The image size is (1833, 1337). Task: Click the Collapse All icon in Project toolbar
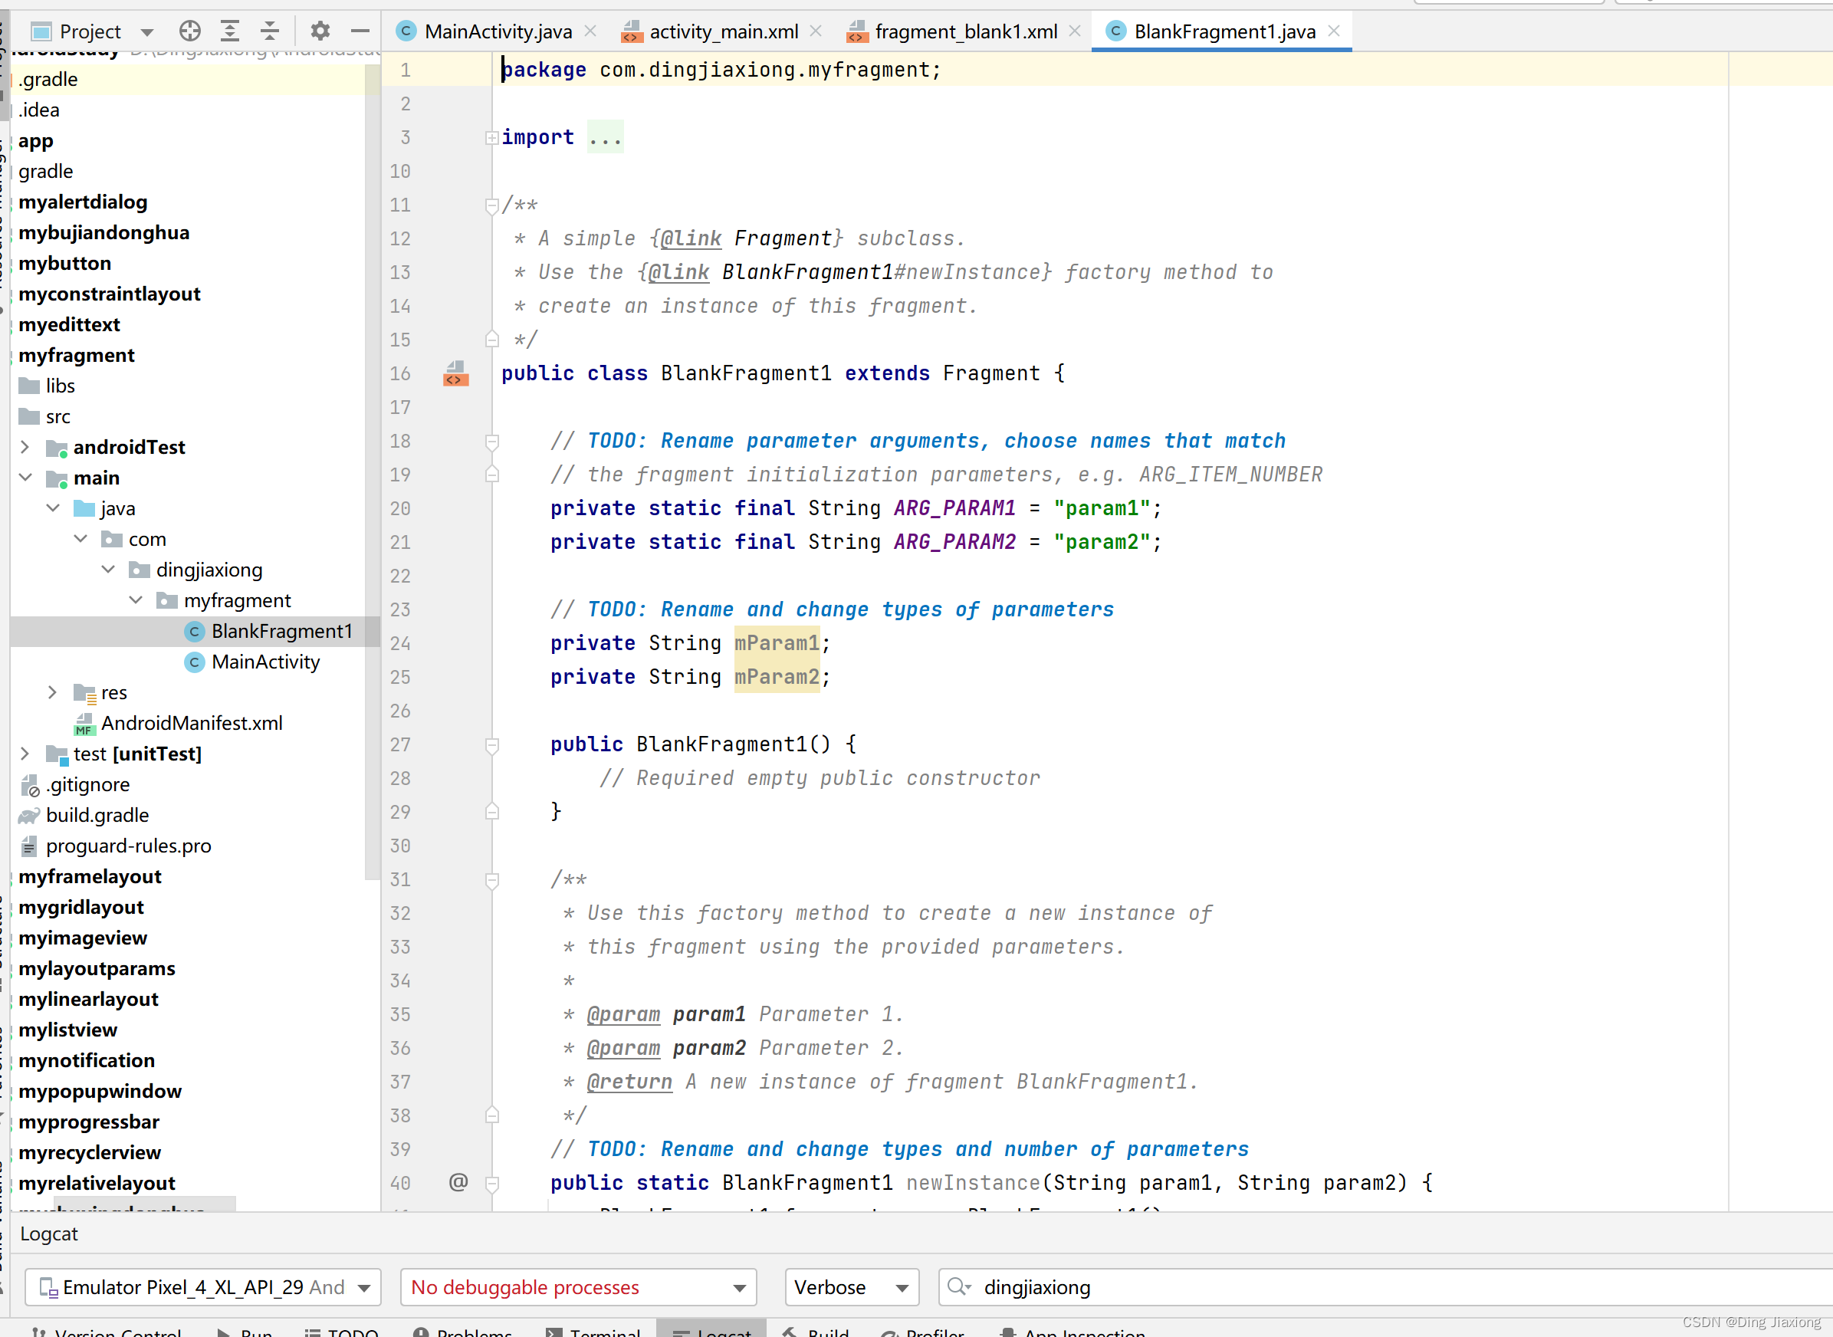coord(270,31)
